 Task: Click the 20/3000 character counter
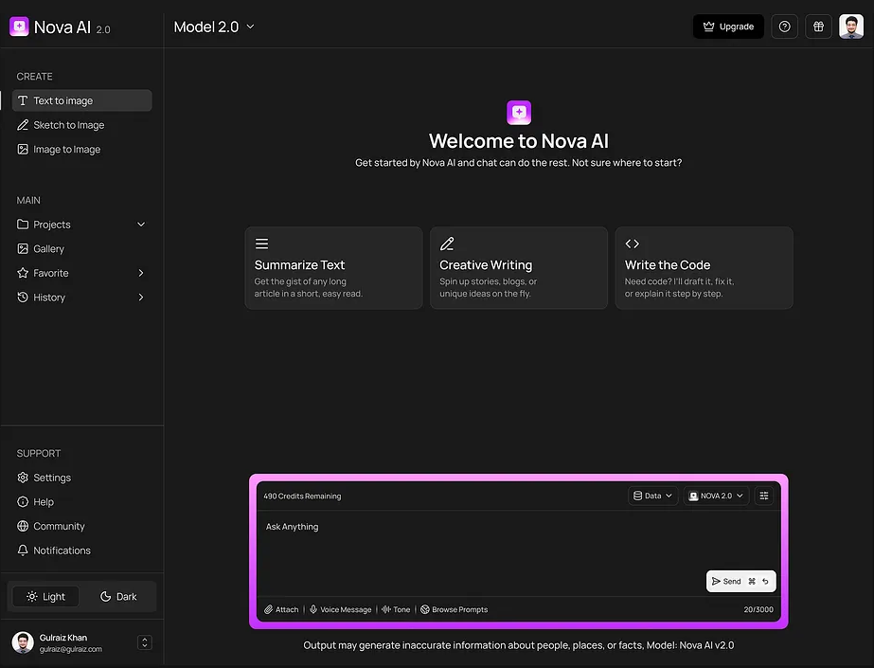pos(758,609)
